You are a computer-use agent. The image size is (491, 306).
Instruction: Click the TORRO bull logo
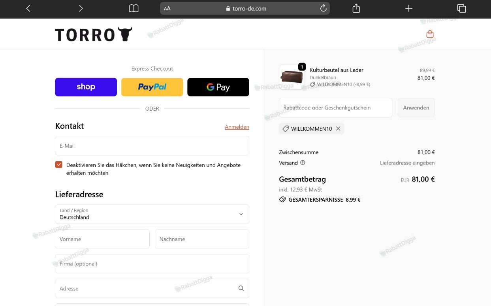(x=94, y=34)
